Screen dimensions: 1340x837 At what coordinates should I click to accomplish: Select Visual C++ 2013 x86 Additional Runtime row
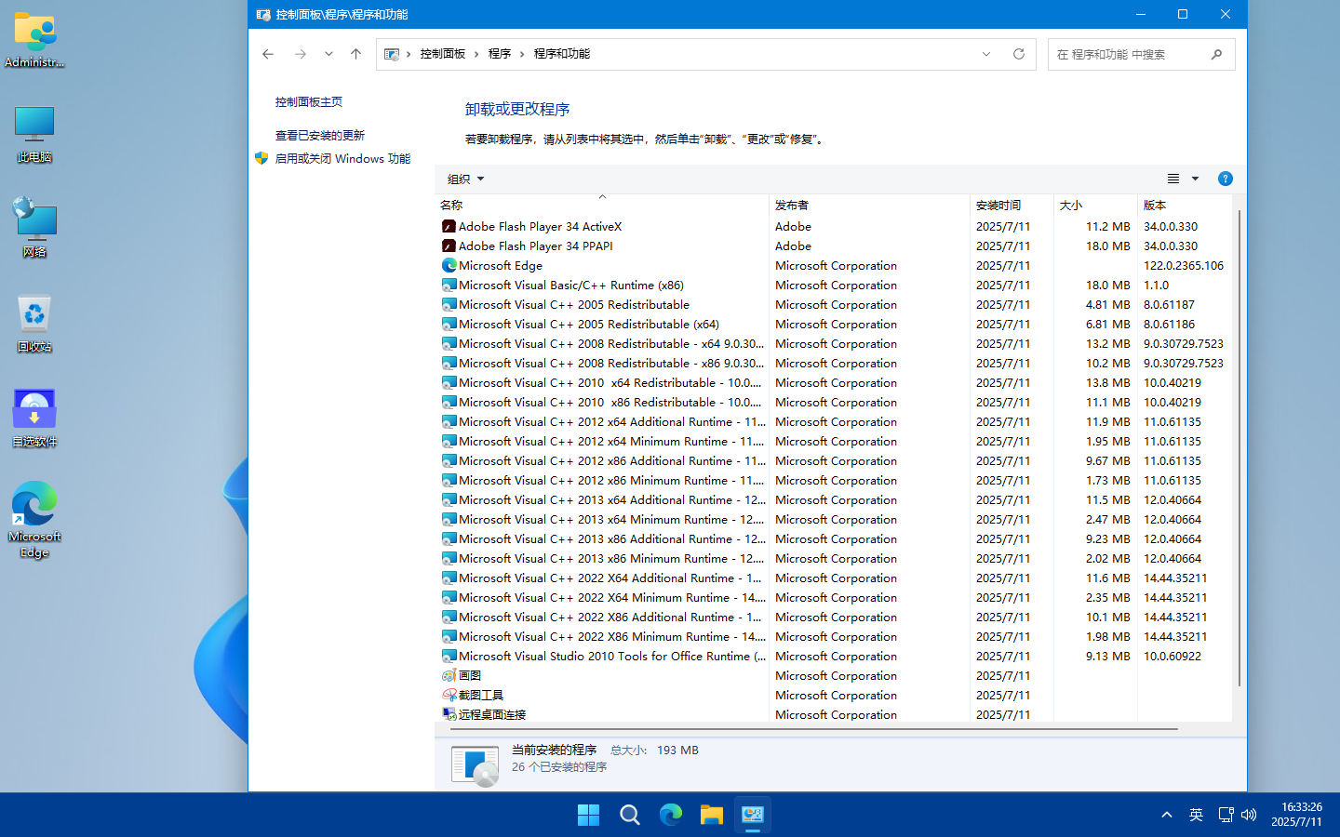pos(833,538)
